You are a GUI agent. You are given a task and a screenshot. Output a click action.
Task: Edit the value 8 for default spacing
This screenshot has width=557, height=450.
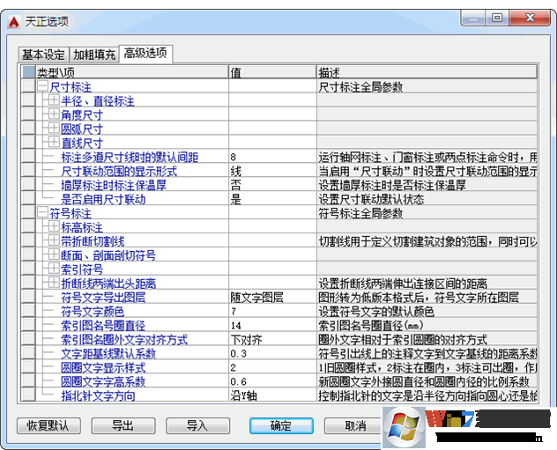(x=272, y=157)
